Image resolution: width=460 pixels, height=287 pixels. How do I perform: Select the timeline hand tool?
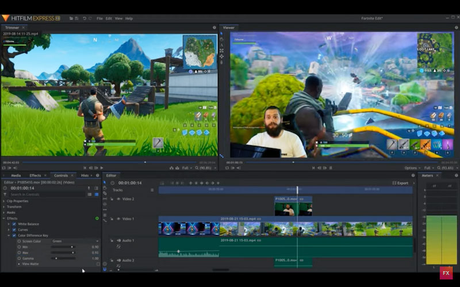[x=105, y=188]
